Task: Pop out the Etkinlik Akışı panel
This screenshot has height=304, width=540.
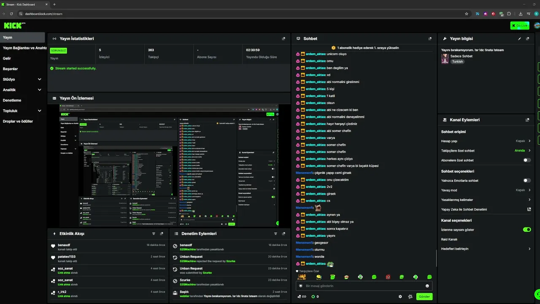Action: 162,233
